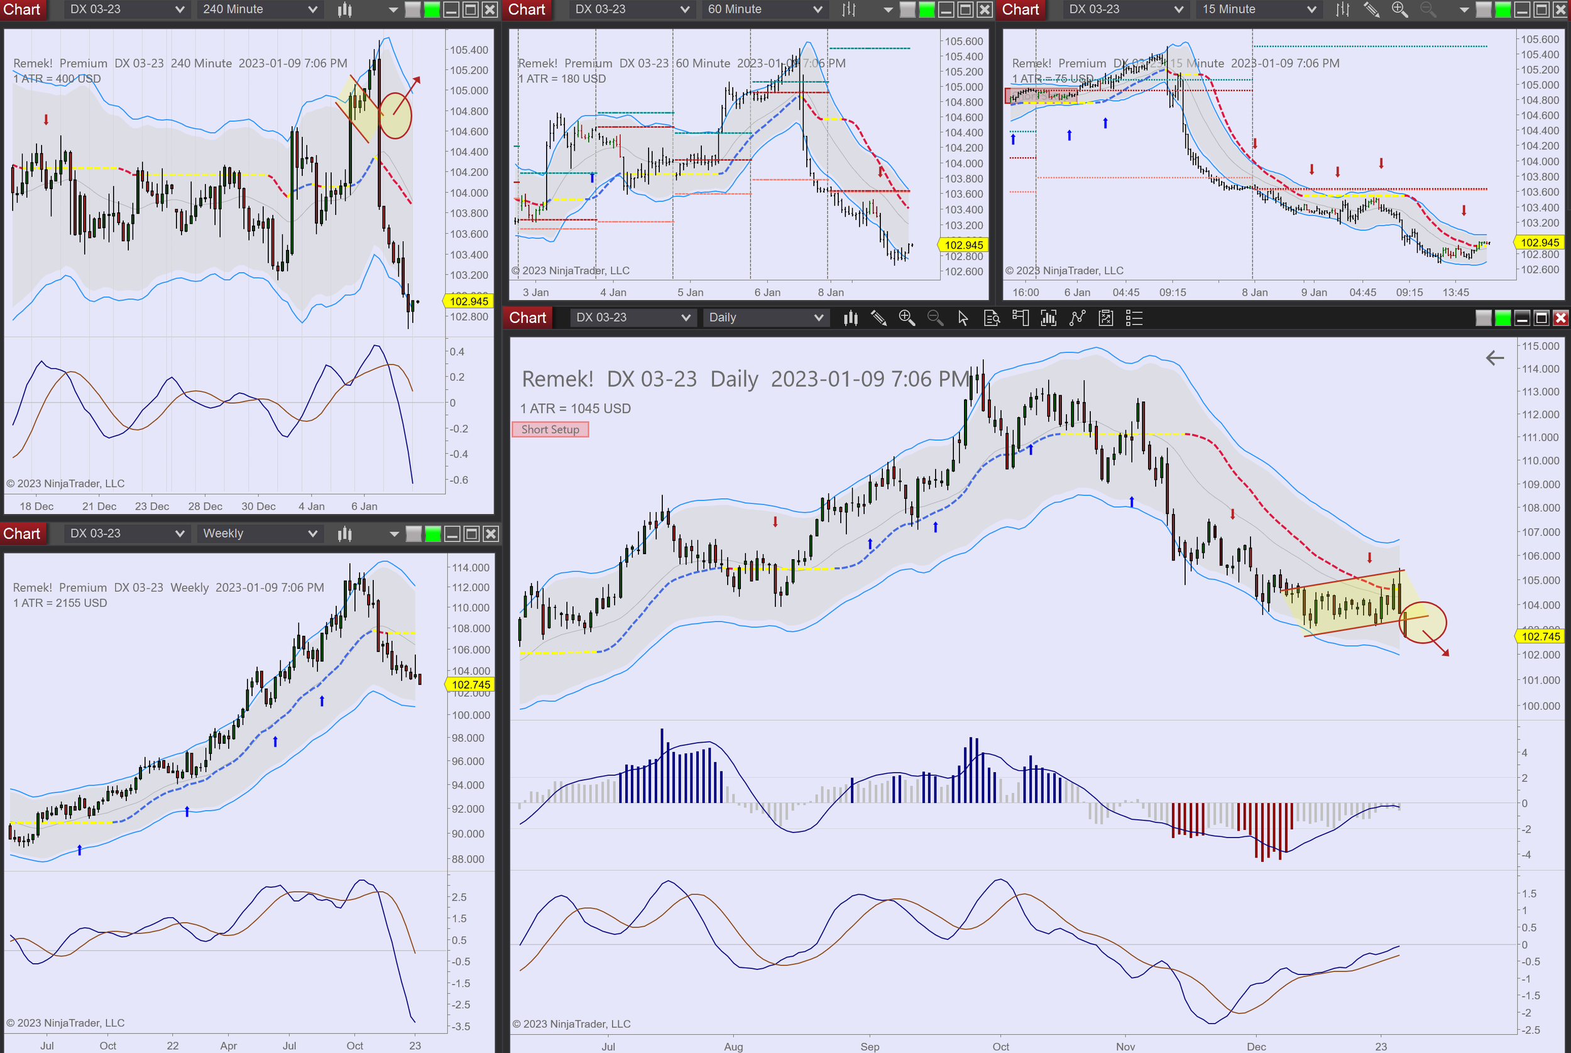Image resolution: width=1571 pixels, height=1053 pixels.
Task: Click the back arrow on Daily chart
Action: [1494, 358]
